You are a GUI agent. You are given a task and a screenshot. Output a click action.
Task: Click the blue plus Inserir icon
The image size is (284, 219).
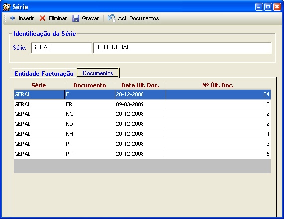coord(13,18)
